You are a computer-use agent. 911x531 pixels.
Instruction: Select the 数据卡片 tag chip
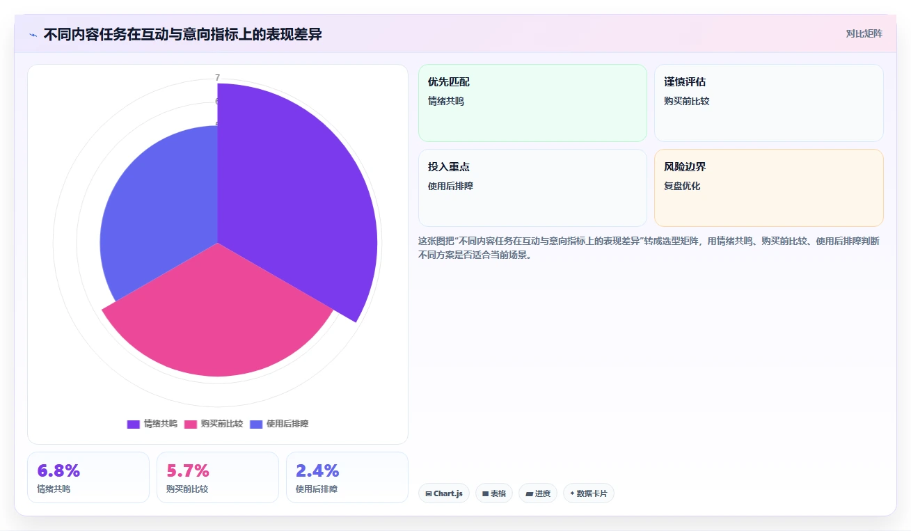pos(589,493)
